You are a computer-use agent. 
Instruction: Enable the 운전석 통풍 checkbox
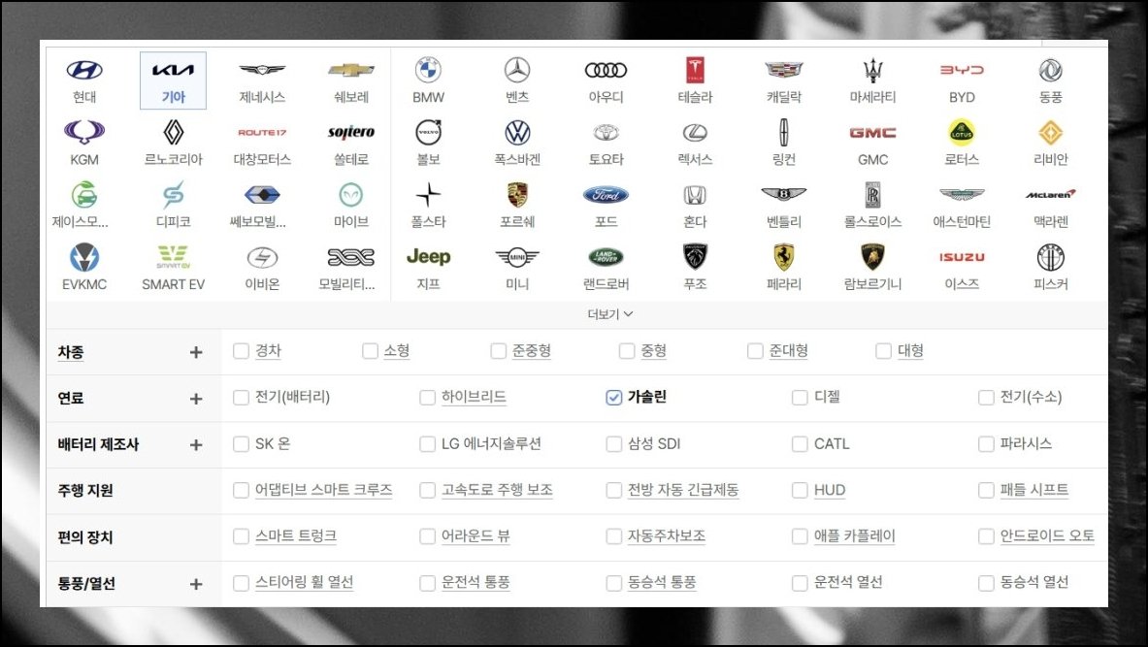pyautogui.click(x=428, y=583)
